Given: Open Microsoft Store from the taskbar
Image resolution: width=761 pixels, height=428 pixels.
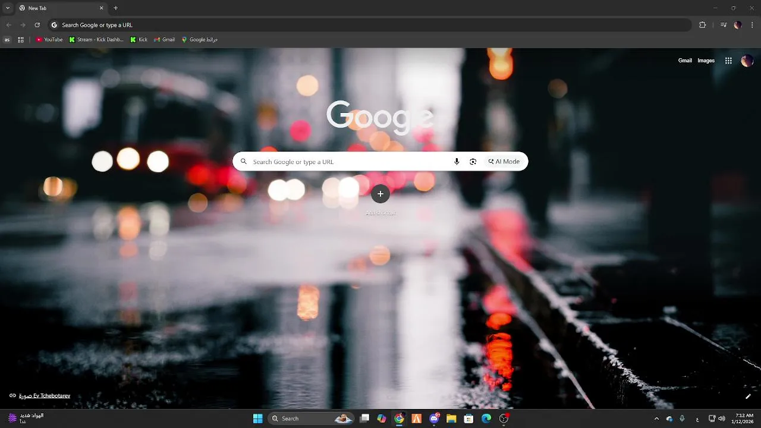Looking at the screenshot, I should (x=469, y=418).
